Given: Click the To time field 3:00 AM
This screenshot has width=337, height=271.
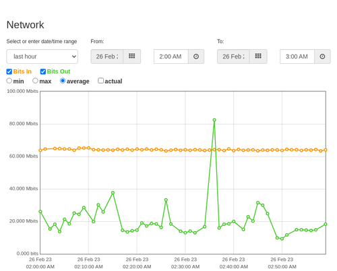Looking at the screenshot, I should coord(297,56).
